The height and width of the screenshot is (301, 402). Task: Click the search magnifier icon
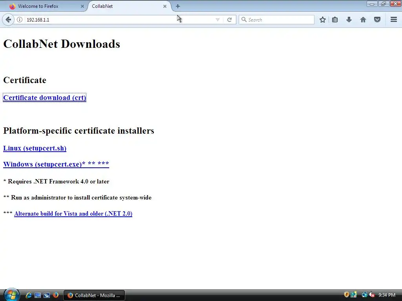(x=244, y=20)
